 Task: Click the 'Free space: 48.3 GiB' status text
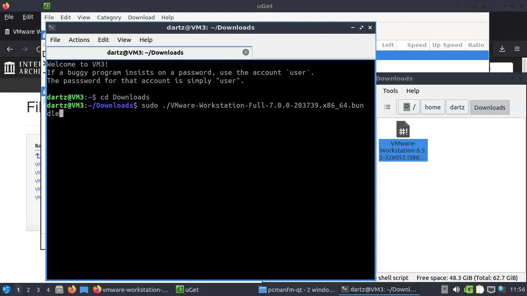(x=467, y=278)
